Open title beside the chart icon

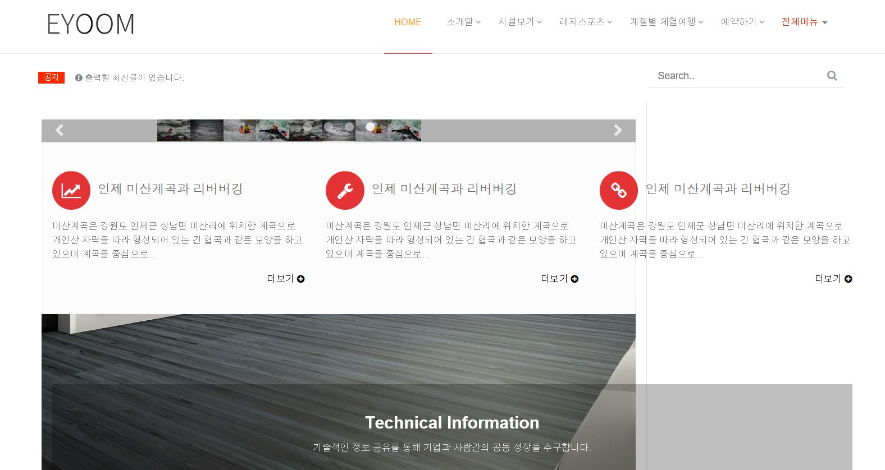pyautogui.click(x=170, y=189)
